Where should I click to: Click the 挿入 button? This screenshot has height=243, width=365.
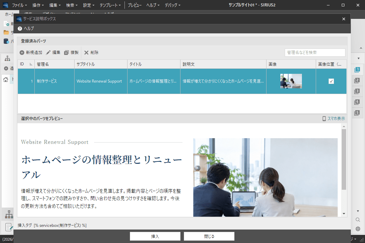click(x=155, y=236)
